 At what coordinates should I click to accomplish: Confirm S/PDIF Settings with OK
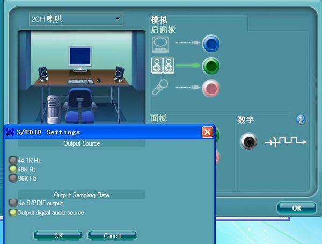click(58, 235)
